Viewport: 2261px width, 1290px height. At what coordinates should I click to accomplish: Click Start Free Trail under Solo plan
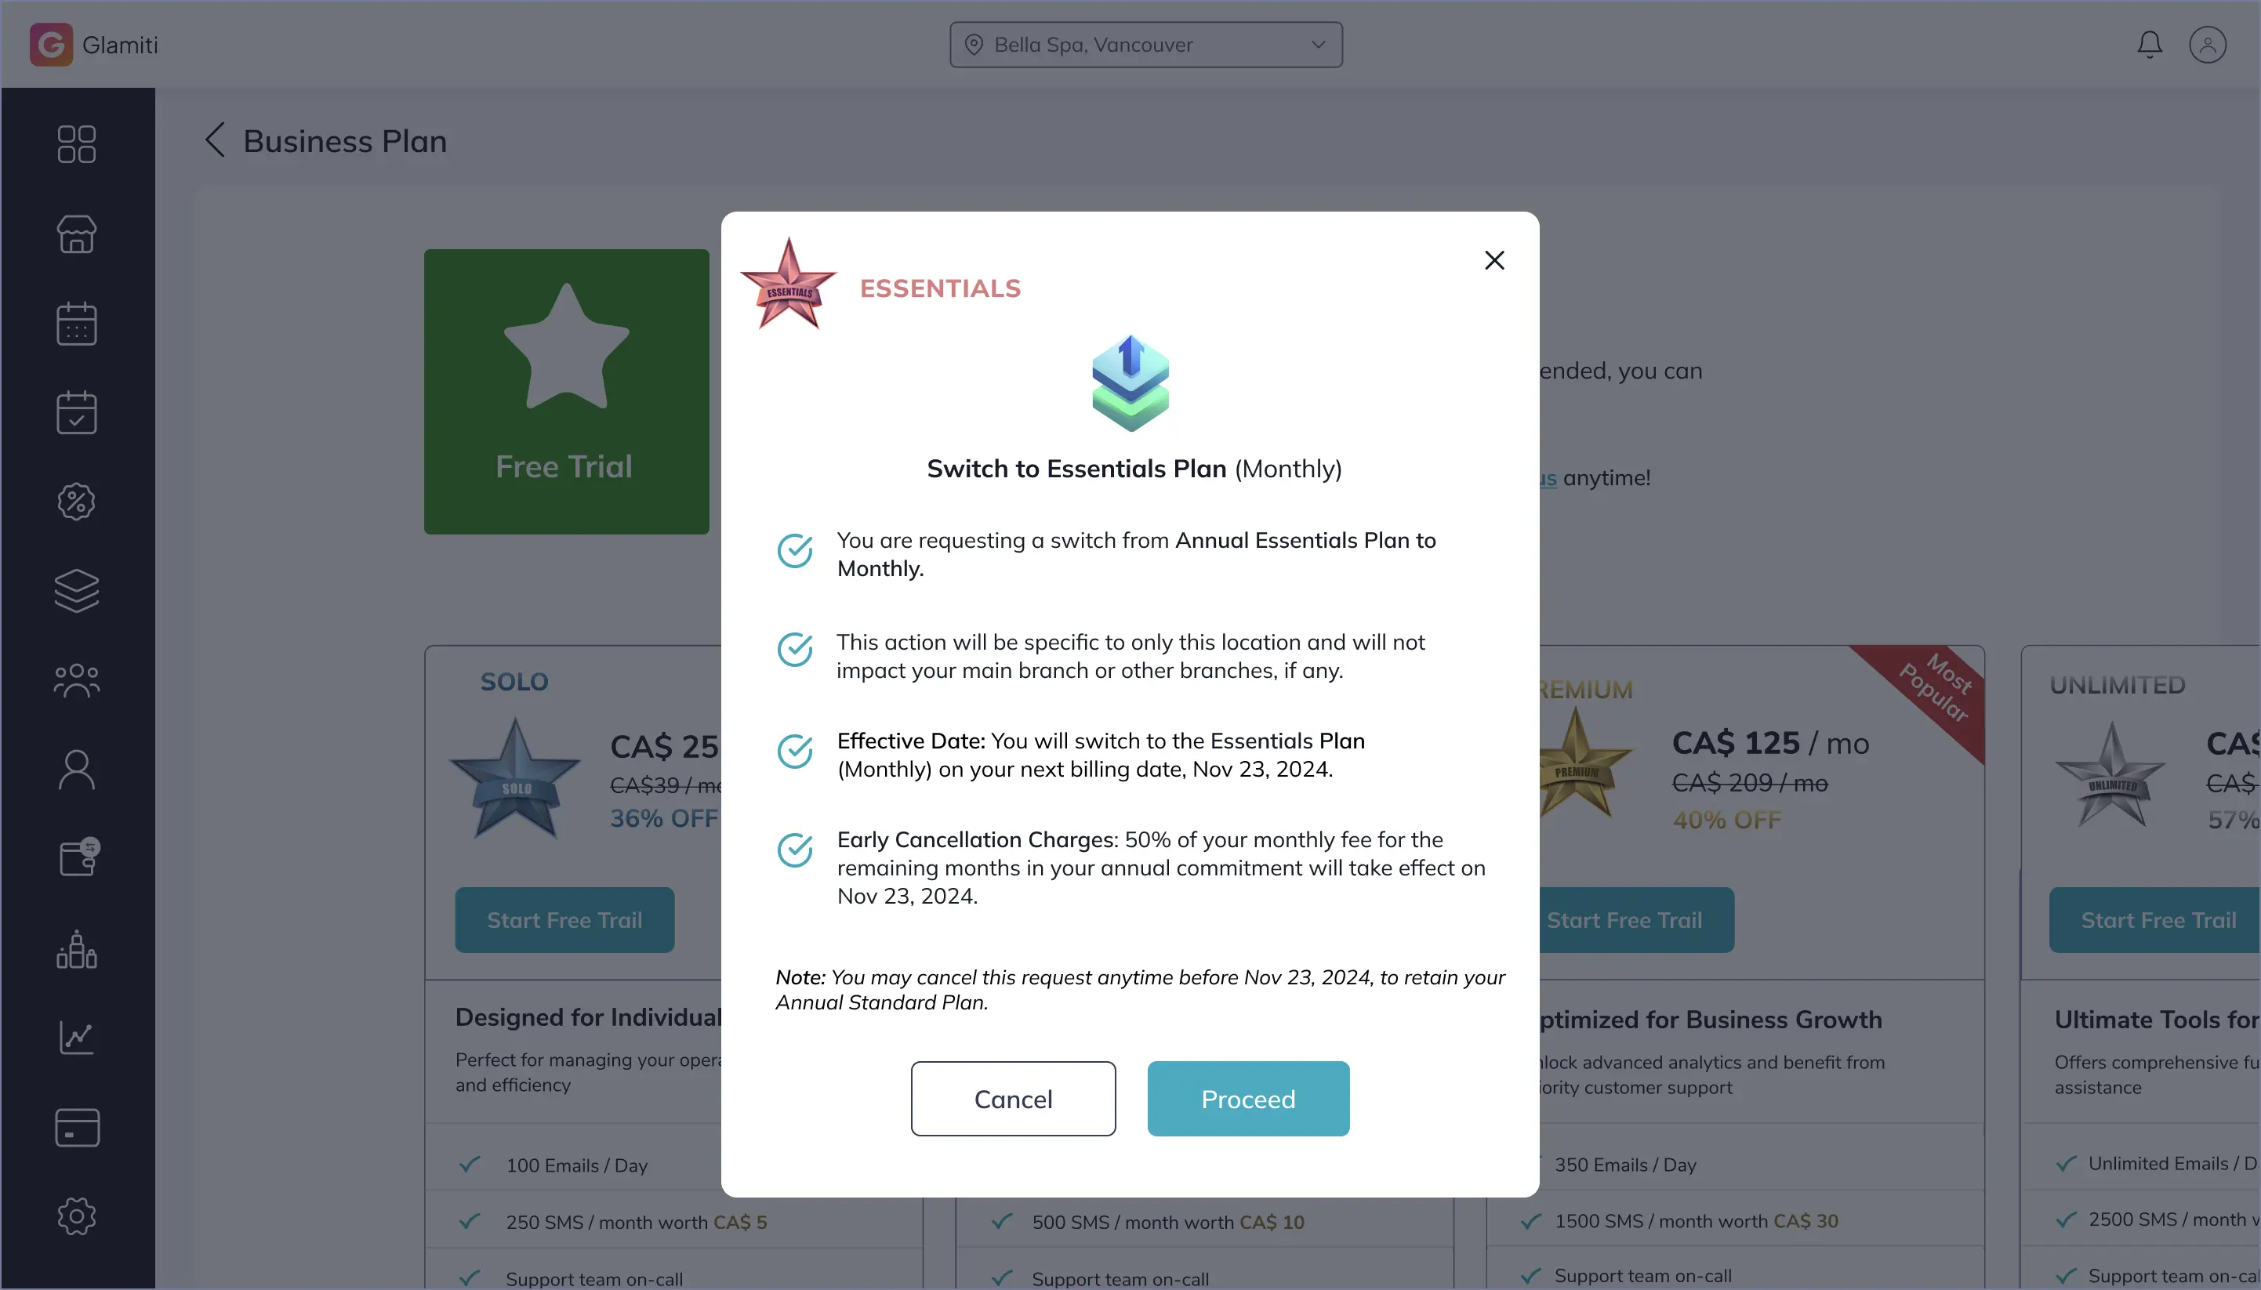[x=564, y=919]
